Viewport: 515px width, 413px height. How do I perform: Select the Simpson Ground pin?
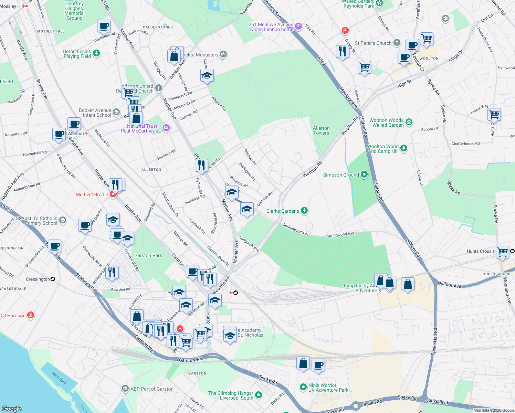[364, 175]
